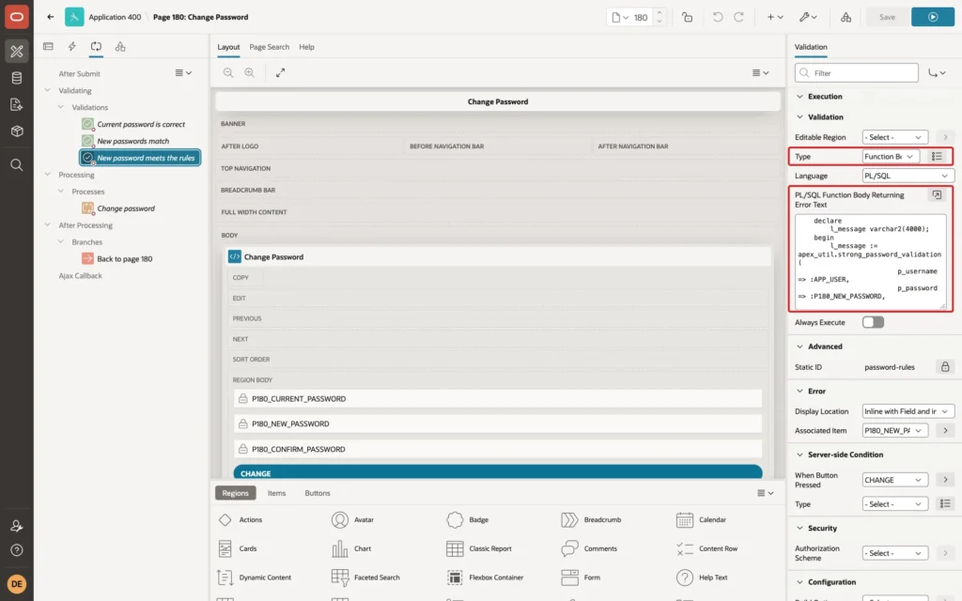Viewport: 962px width, 601px height.
Task: Open the Help question mark icon
Action: coord(17,550)
